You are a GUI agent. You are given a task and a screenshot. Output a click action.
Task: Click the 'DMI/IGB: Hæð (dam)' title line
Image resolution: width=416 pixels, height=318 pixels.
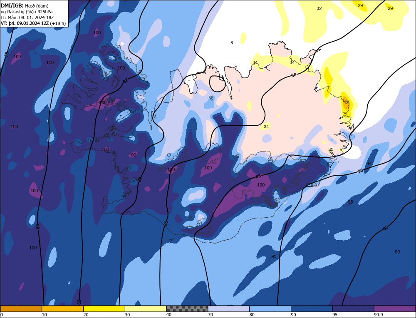click(25, 5)
